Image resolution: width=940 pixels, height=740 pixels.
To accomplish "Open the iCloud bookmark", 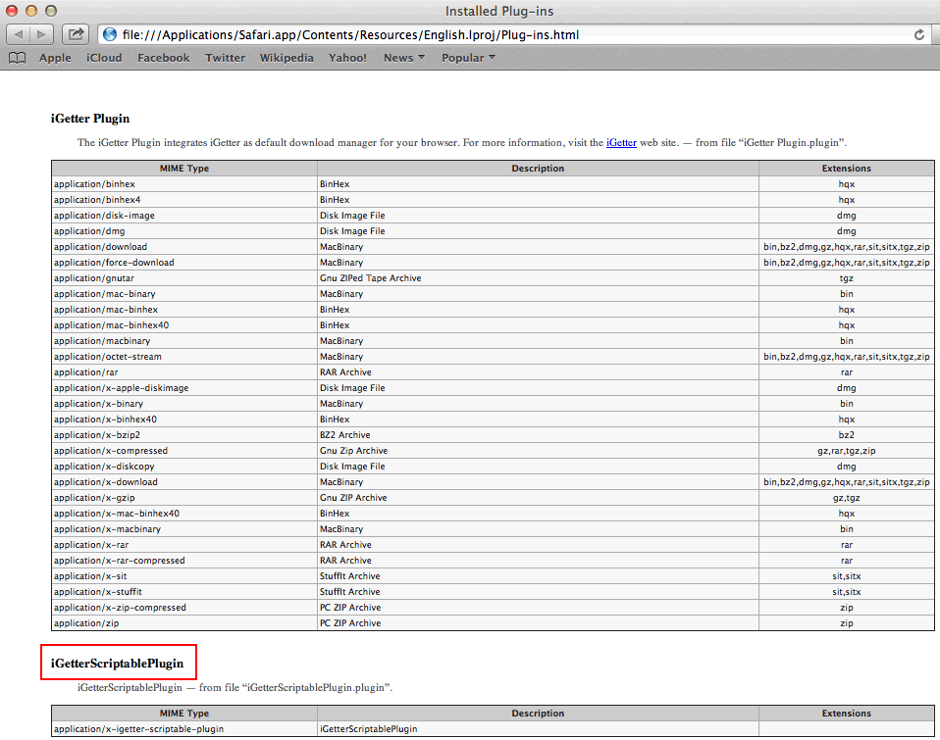I will tap(104, 58).
